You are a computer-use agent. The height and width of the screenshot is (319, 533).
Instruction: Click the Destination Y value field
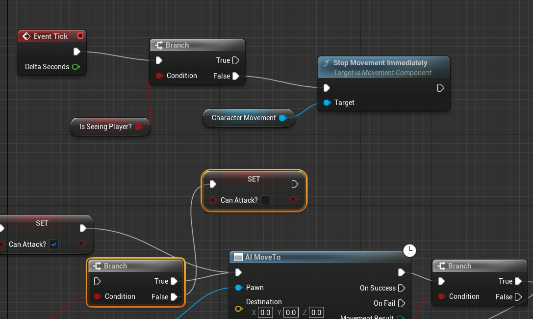[x=291, y=313]
